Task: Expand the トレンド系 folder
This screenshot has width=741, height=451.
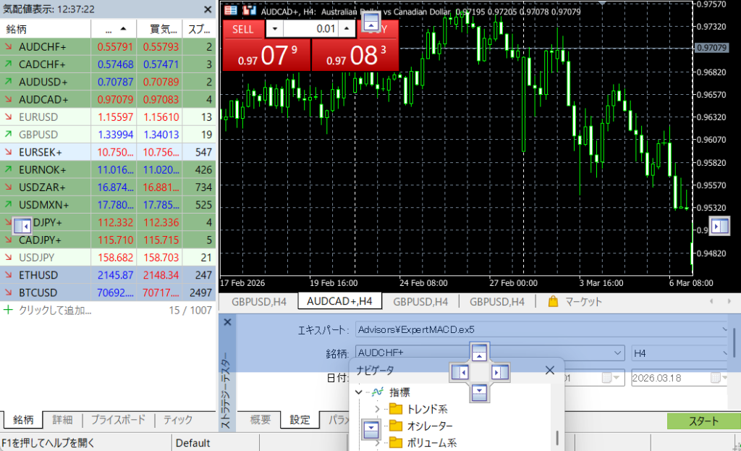Action: pyautogui.click(x=376, y=409)
